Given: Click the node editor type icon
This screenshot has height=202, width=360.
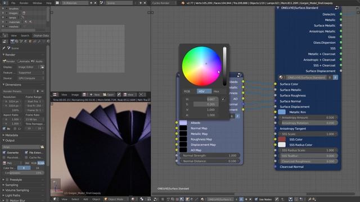Looking at the screenshot, I should click(155, 199).
